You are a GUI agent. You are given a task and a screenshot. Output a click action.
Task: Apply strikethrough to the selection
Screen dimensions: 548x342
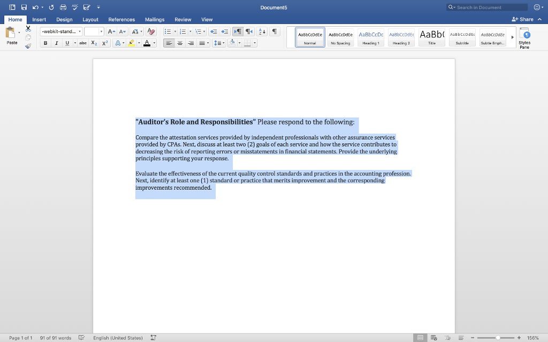point(83,43)
